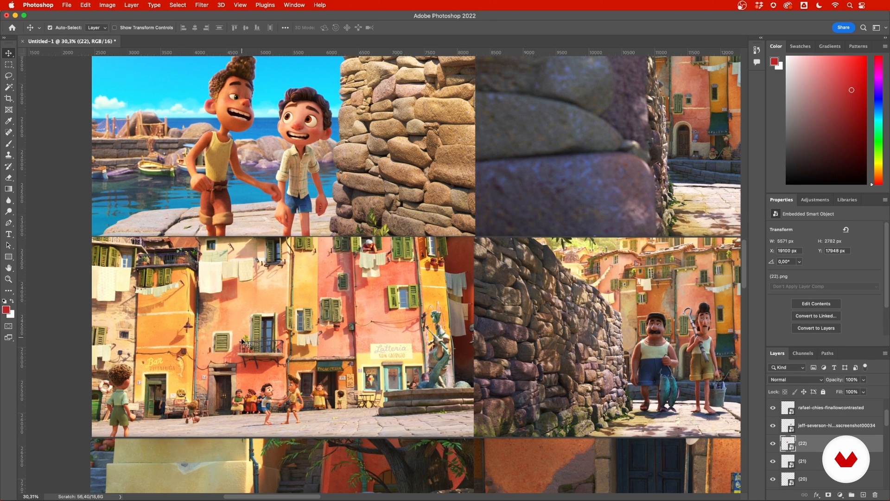Screen dimensions: 890x501
Task: Click Convert to Layers button
Action: point(816,328)
